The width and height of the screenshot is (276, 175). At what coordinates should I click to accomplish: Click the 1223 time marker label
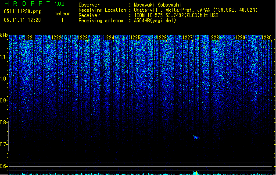(x=83, y=38)
